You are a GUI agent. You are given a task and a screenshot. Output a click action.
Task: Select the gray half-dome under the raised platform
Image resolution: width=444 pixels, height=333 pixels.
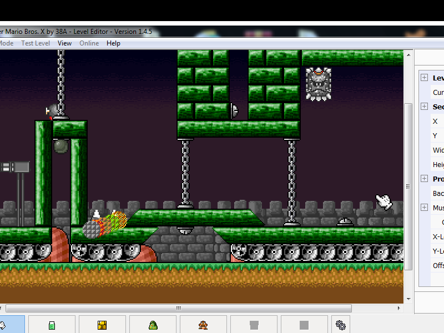click(185, 231)
